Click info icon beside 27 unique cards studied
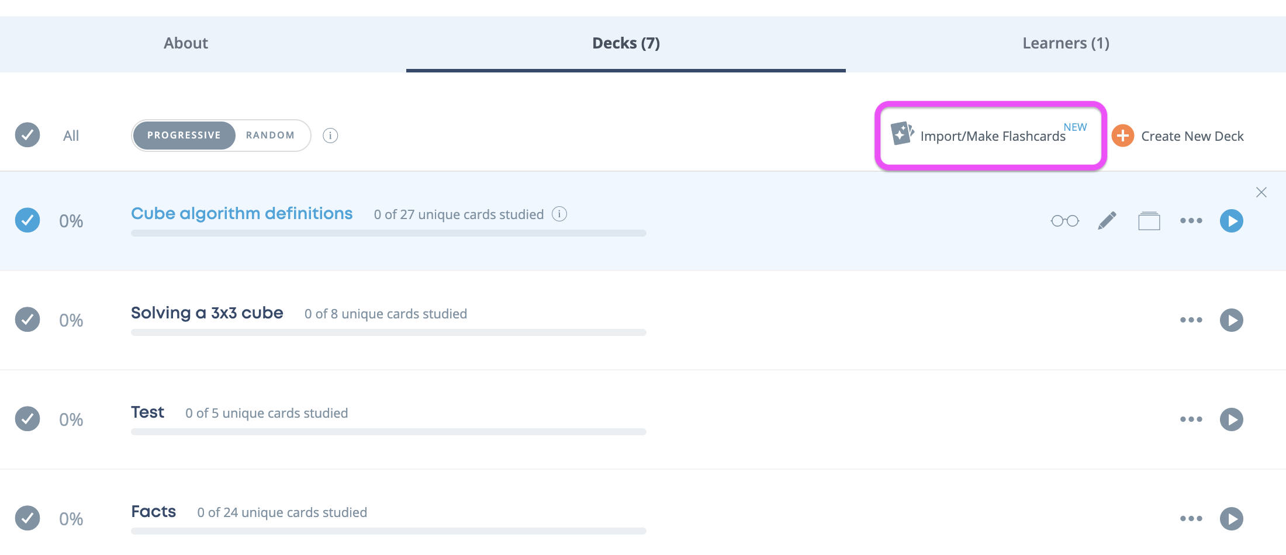This screenshot has width=1286, height=555. click(559, 214)
